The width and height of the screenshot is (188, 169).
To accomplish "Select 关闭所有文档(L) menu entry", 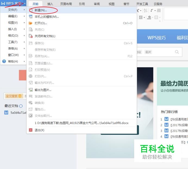I will tap(82, 36).
